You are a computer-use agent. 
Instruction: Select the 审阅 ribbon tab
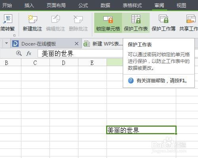click(x=159, y=5)
